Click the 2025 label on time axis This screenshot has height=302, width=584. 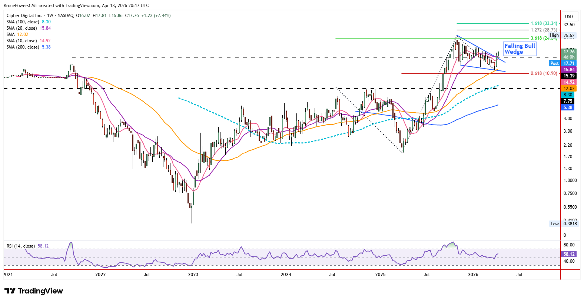click(380, 275)
